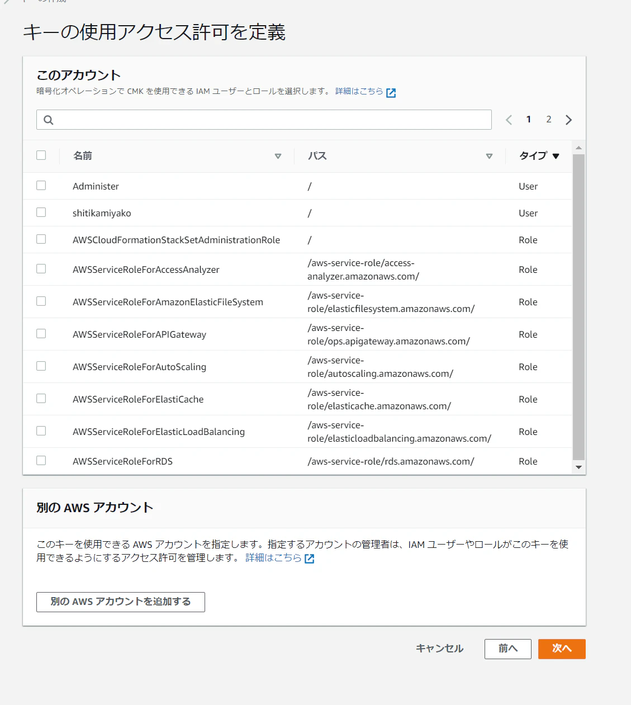This screenshot has height=705, width=631.
Task: Click User type in Administer row
Action: 528,186
